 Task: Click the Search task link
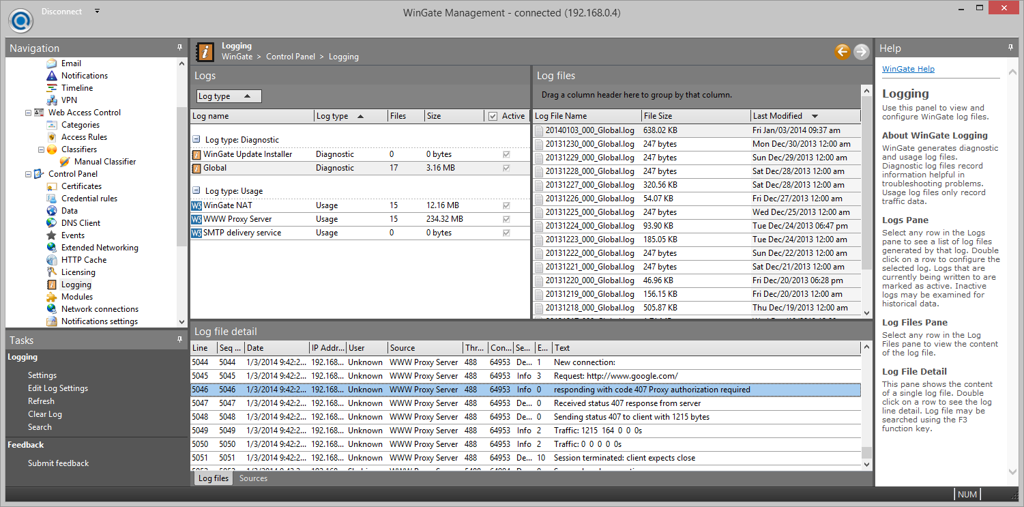coord(40,427)
